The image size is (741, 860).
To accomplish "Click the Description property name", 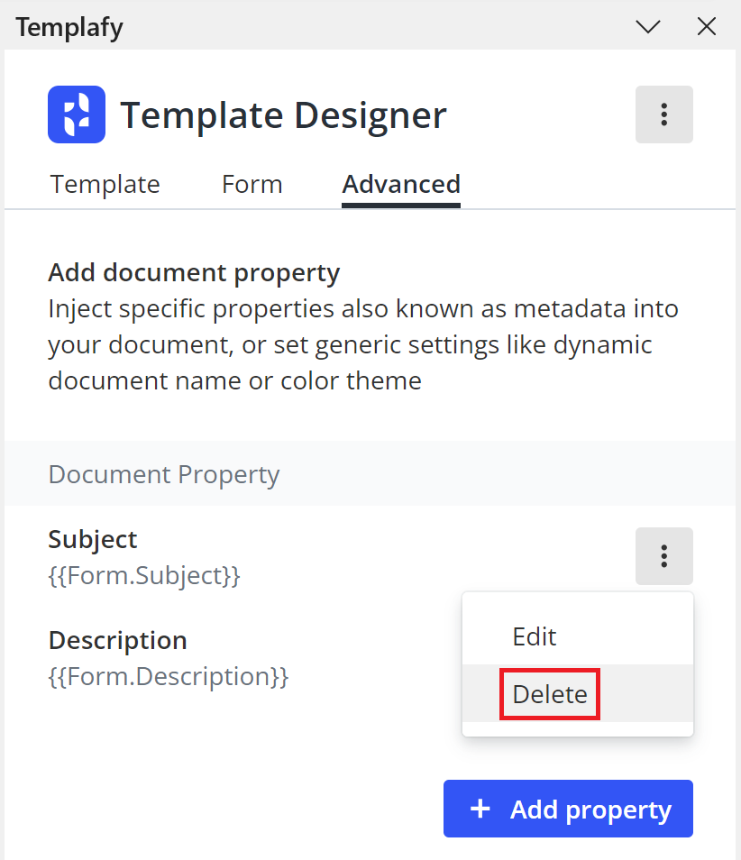I will pos(117,640).
